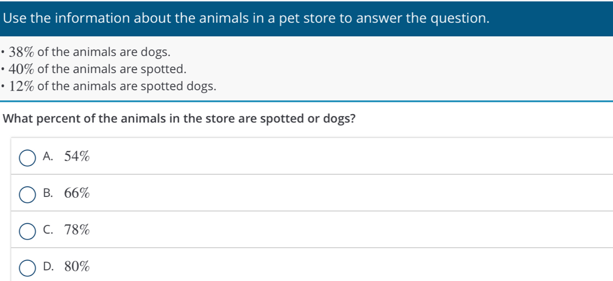Click the blue header instruction text

click(246, 18)
